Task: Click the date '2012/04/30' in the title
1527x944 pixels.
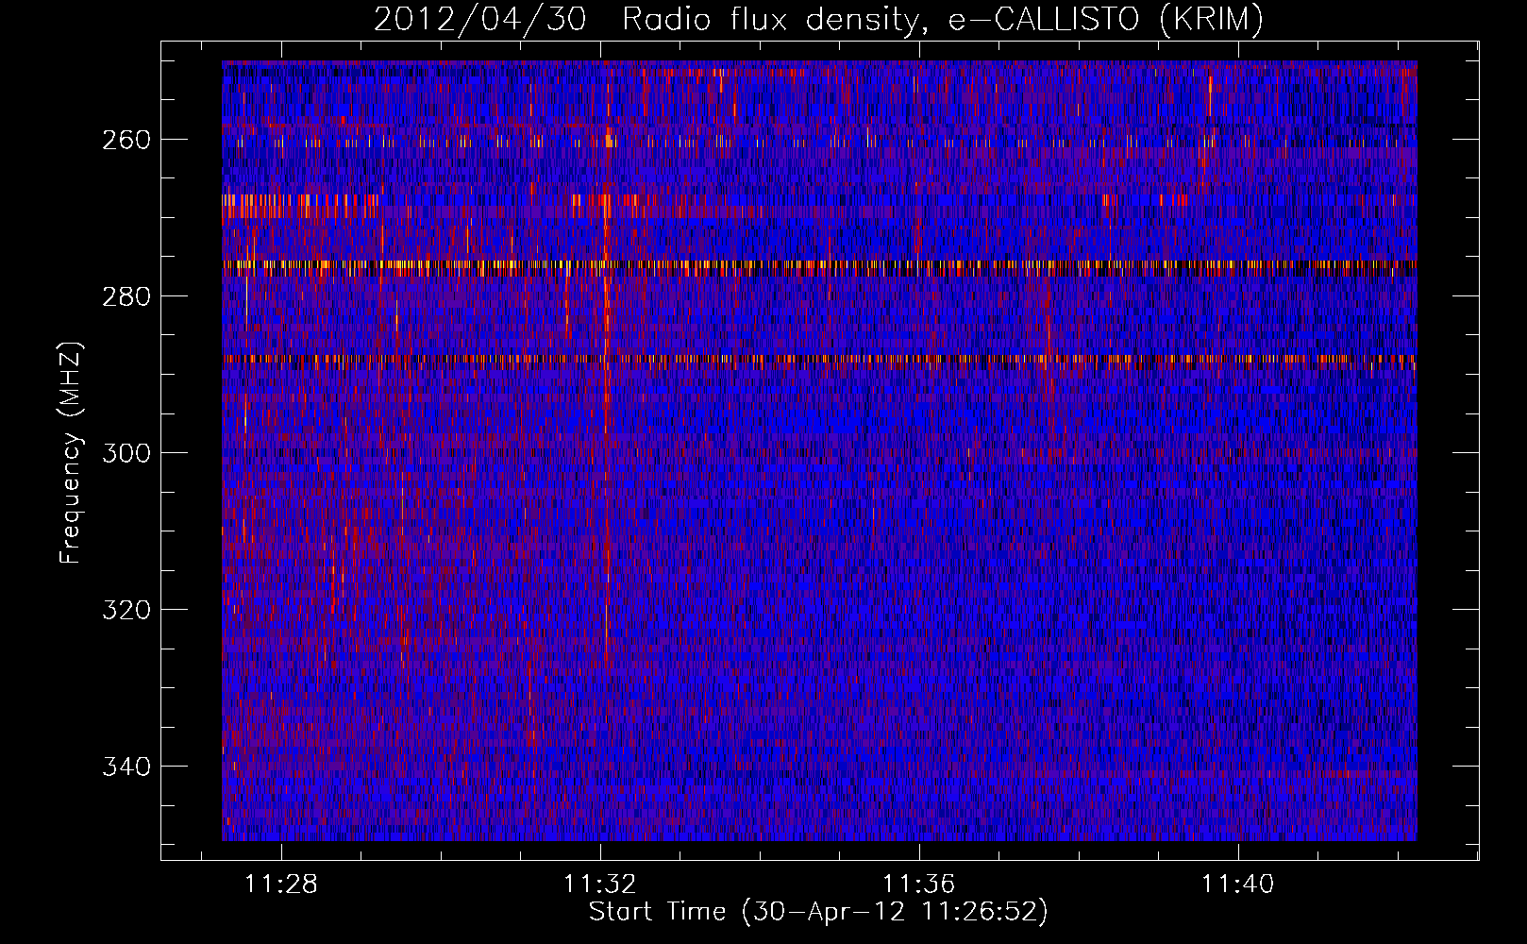Action: tap(480, 20)
